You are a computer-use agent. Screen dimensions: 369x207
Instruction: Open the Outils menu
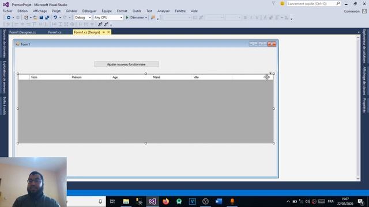(x=137, y=11)
